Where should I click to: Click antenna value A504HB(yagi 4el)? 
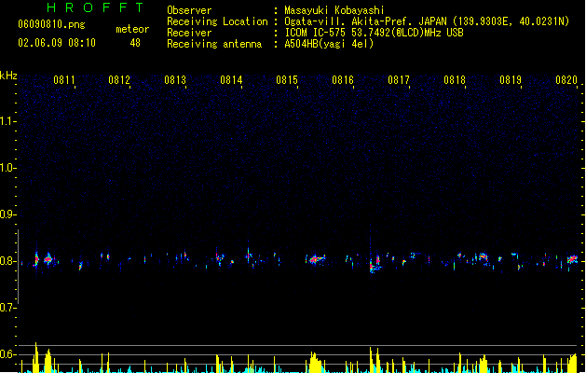coord(329,44)
